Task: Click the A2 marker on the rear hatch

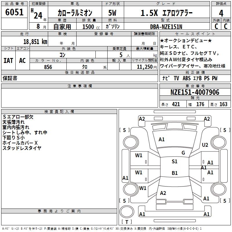Action: pyautogui.click(x=163, y=193)
